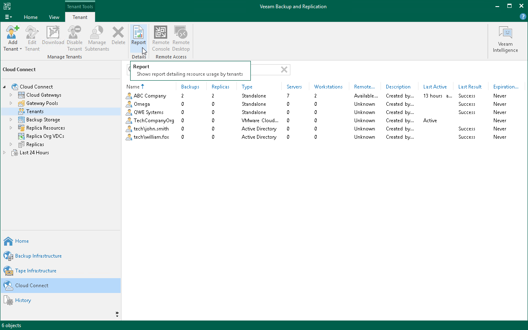Sort by the Last Result column

(470, 87)
